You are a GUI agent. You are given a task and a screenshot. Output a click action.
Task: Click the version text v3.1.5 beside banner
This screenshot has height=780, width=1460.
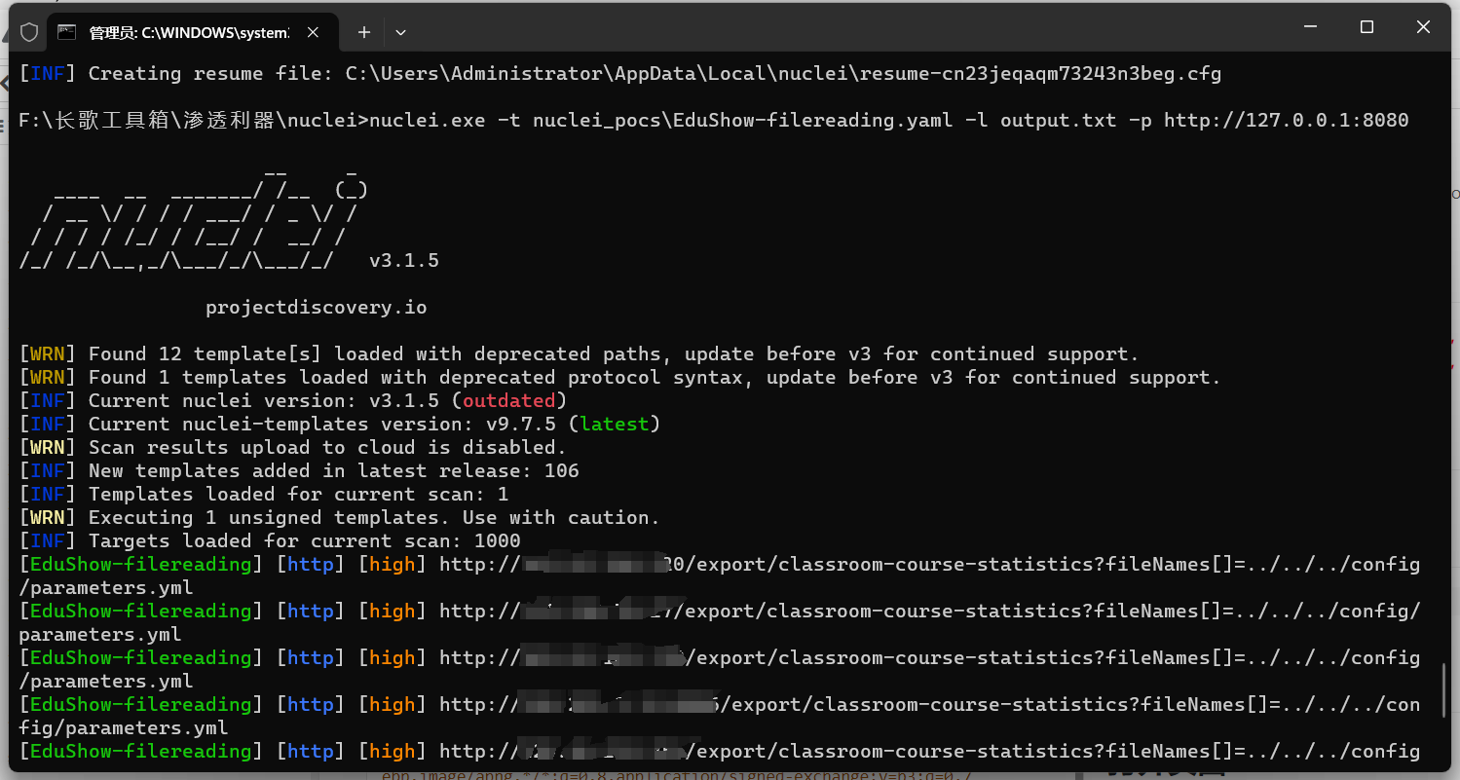[404, 261]
